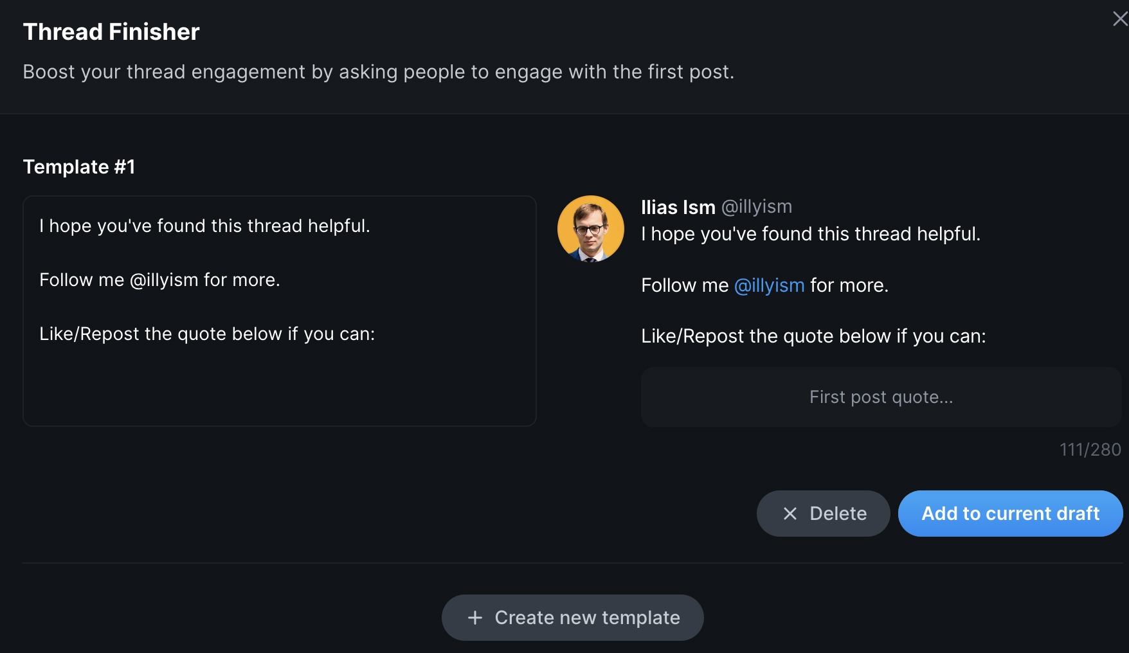Click the 111/280 character counter
Image resolution: width=1129 pixels, height=653 pixels.
(x=1090, y=449)
